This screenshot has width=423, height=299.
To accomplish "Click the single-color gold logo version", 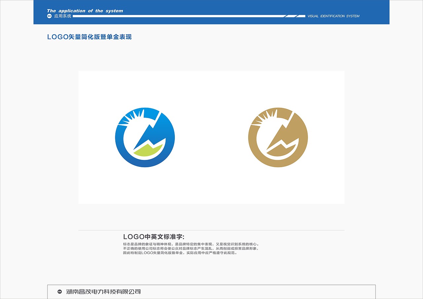I will click(278, 137).
